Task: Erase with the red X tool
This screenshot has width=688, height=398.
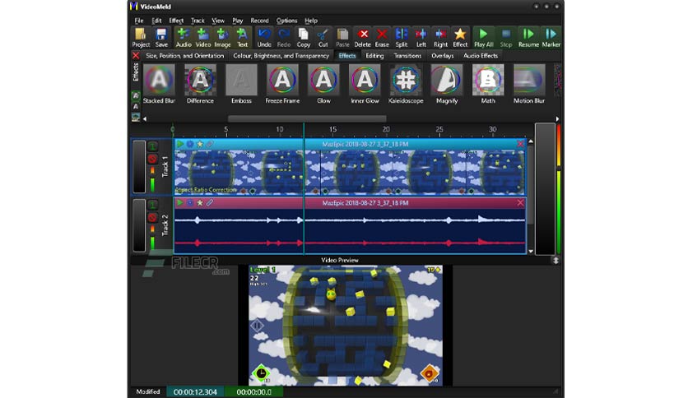Action: 382,37
